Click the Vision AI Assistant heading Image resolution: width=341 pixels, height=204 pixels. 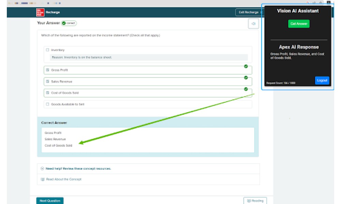(298, 11)
